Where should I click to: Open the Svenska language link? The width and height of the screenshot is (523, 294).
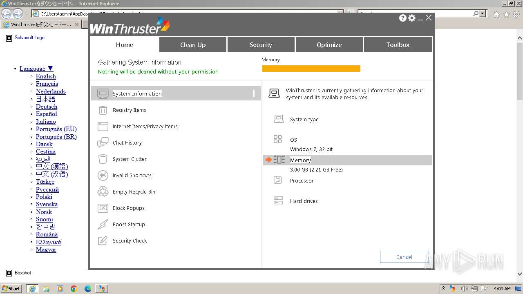coord(47,204)
